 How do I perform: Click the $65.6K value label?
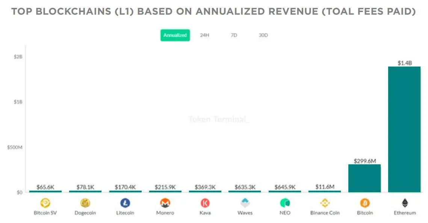(x=45, y=187)
